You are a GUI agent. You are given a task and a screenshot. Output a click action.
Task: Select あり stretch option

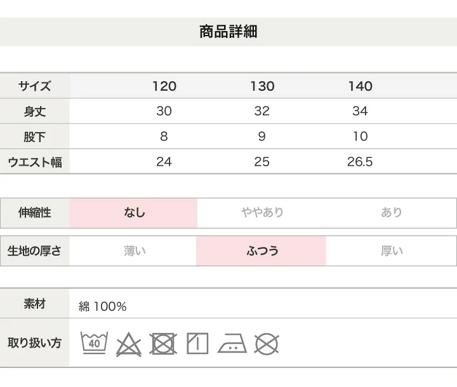tap(391, 213)
